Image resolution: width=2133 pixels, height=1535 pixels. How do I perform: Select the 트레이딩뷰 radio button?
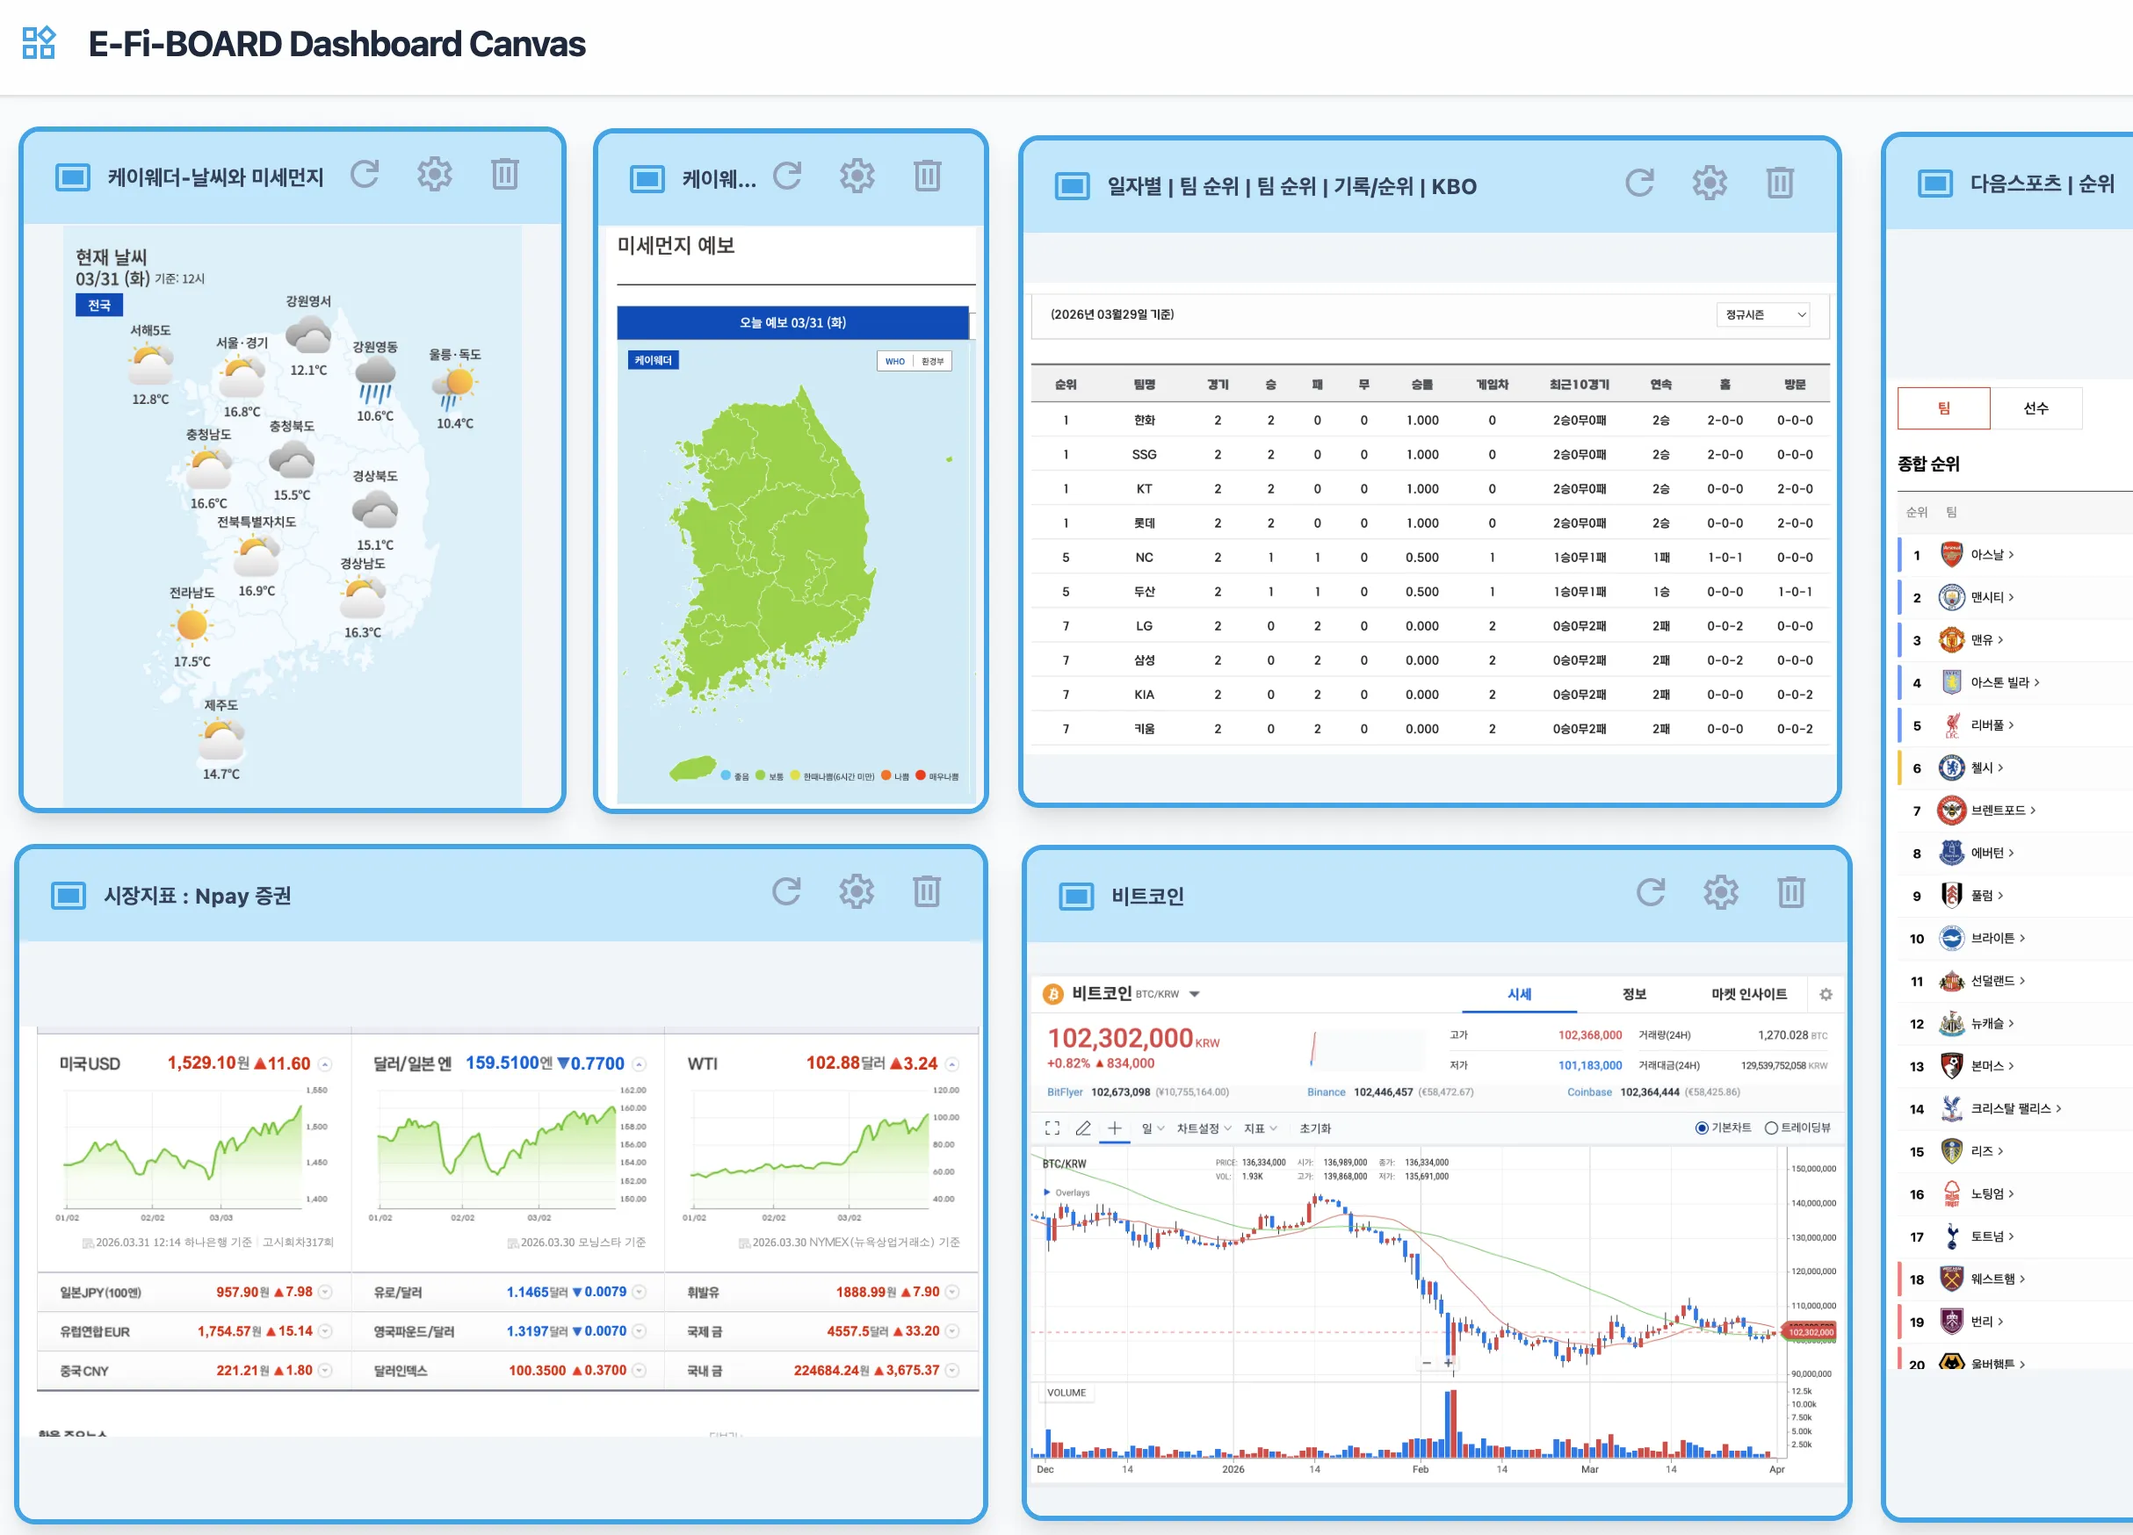coord(1771,1128)
